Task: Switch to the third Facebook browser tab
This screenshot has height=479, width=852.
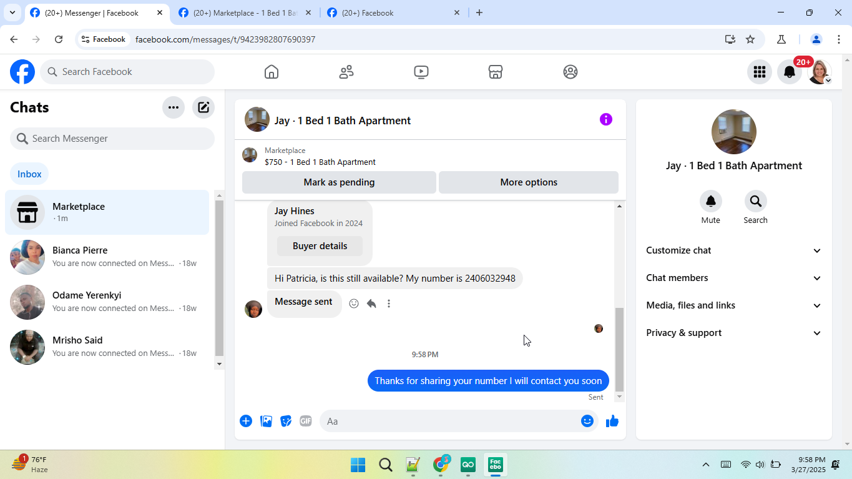Action: click(x=394, y=12)
